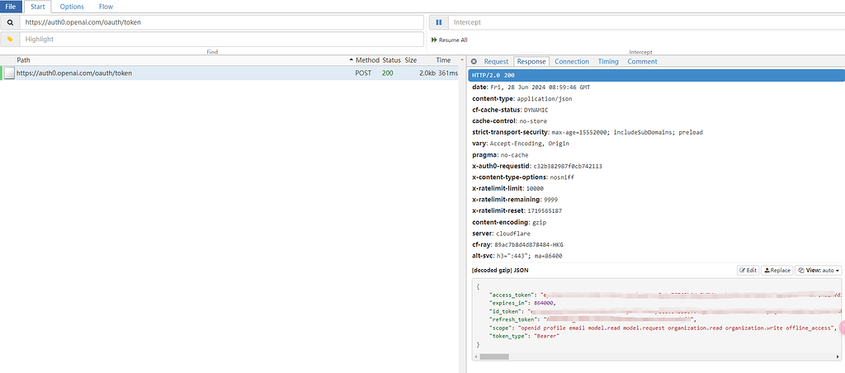Click the 361ms time cell
This screenshot has width=845, height=373.
(x=448, y=73)
